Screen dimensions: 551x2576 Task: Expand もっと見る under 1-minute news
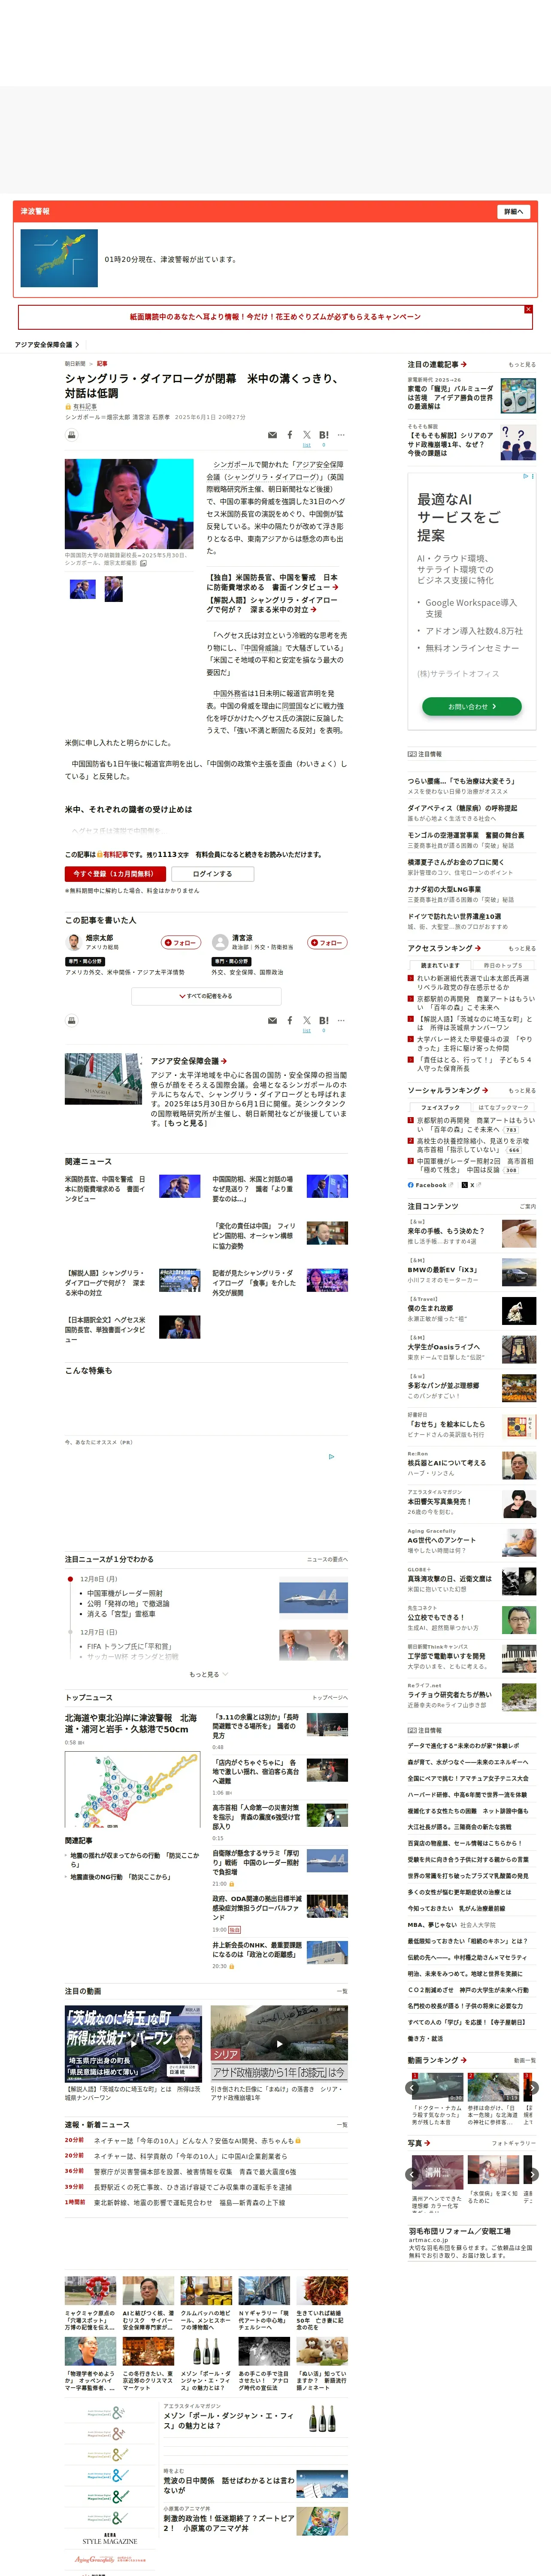(x=208, y=1674)
